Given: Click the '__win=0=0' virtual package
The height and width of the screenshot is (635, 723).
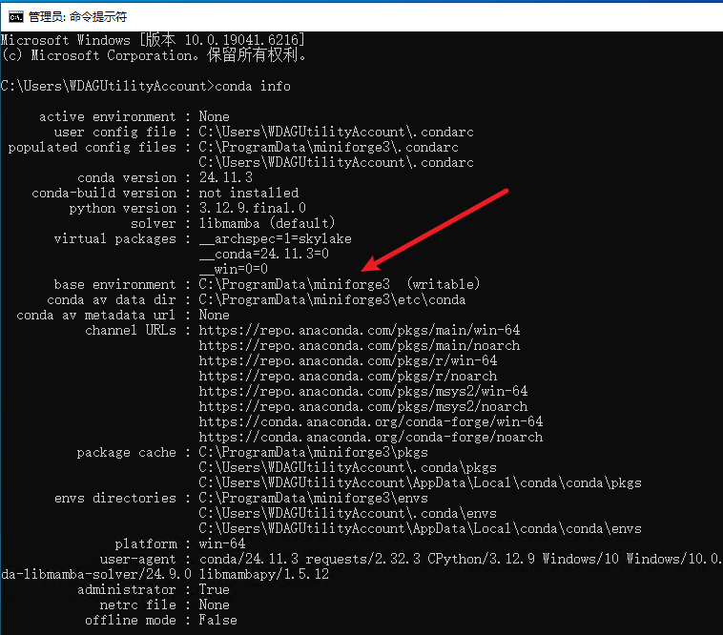Looking at the screenshot, I should pos(234,269).
